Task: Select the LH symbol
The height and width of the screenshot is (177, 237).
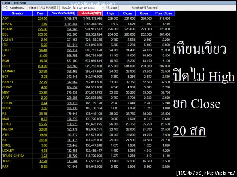Action: tap(4, 55)
